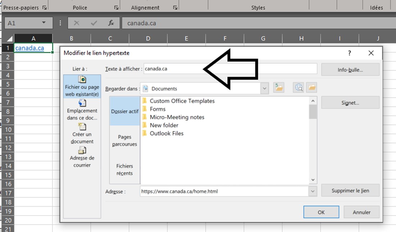Click the folder list scroll-down arrow
The height and width of the screenshot is (232, 396).
click(313, 180)
